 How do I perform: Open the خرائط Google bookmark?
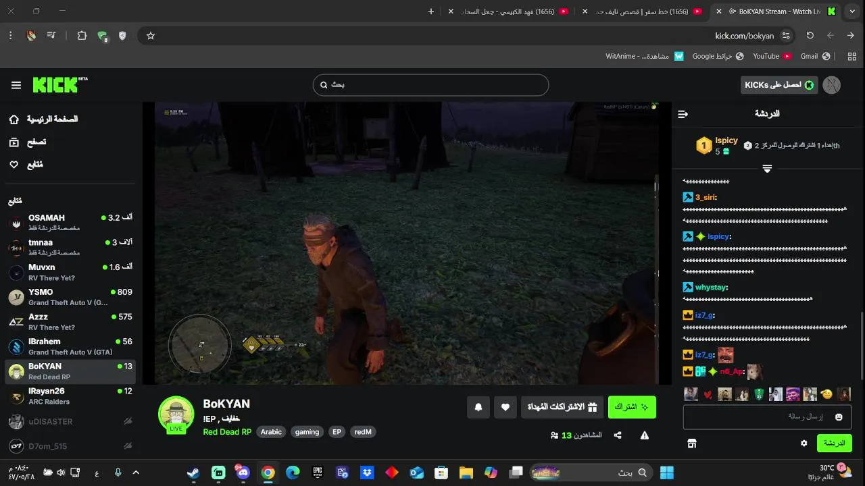pyautogui.click(x=718, y=56)
